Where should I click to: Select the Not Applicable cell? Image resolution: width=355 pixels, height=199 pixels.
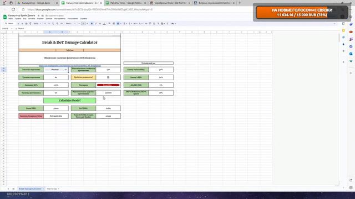click(x=56, y=116)
